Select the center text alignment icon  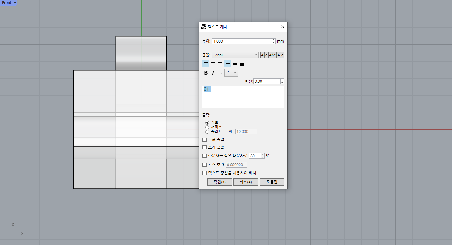[x=213, y=64]
